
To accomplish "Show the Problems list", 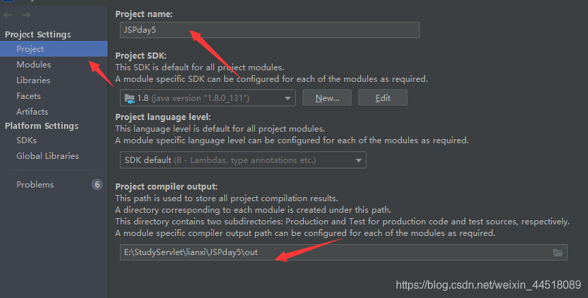I will (35, 185).
